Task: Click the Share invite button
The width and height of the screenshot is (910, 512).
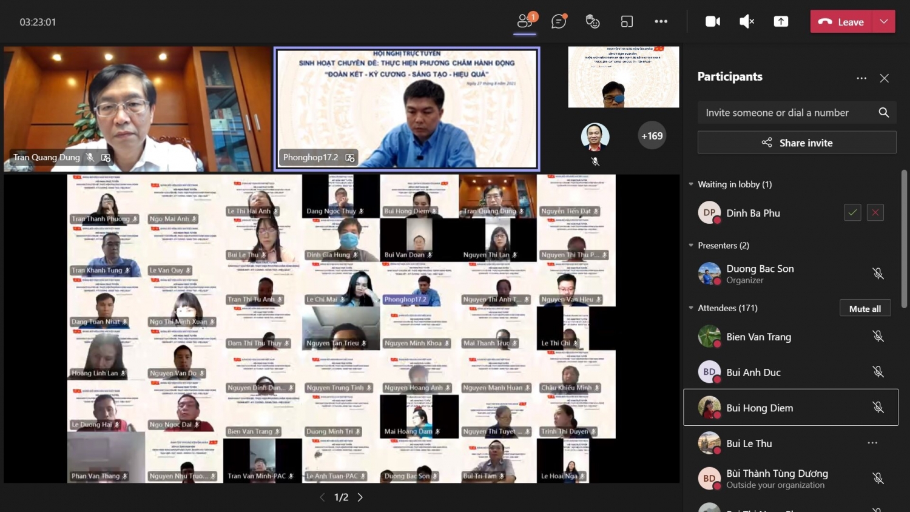Action: click(797, 143)
